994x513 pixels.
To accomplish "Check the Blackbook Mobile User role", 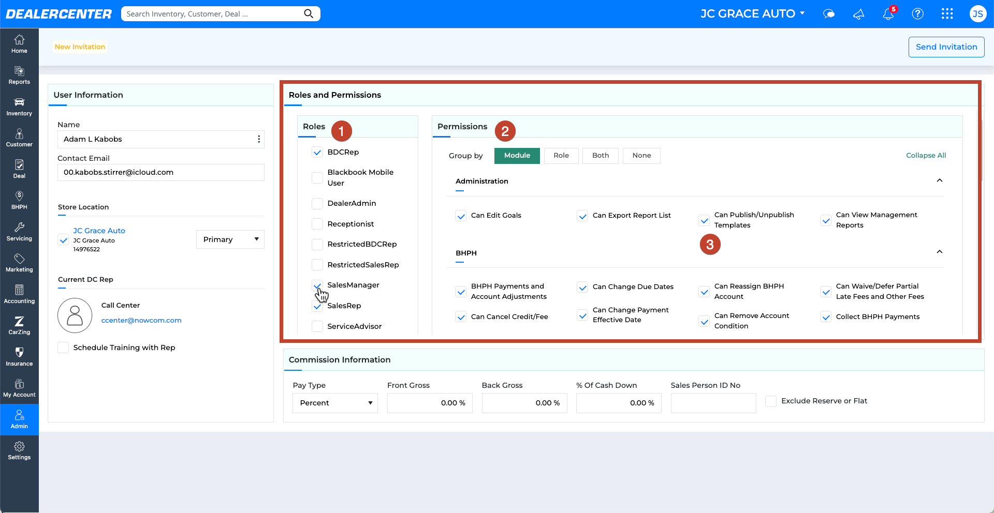I will point(317,177).
